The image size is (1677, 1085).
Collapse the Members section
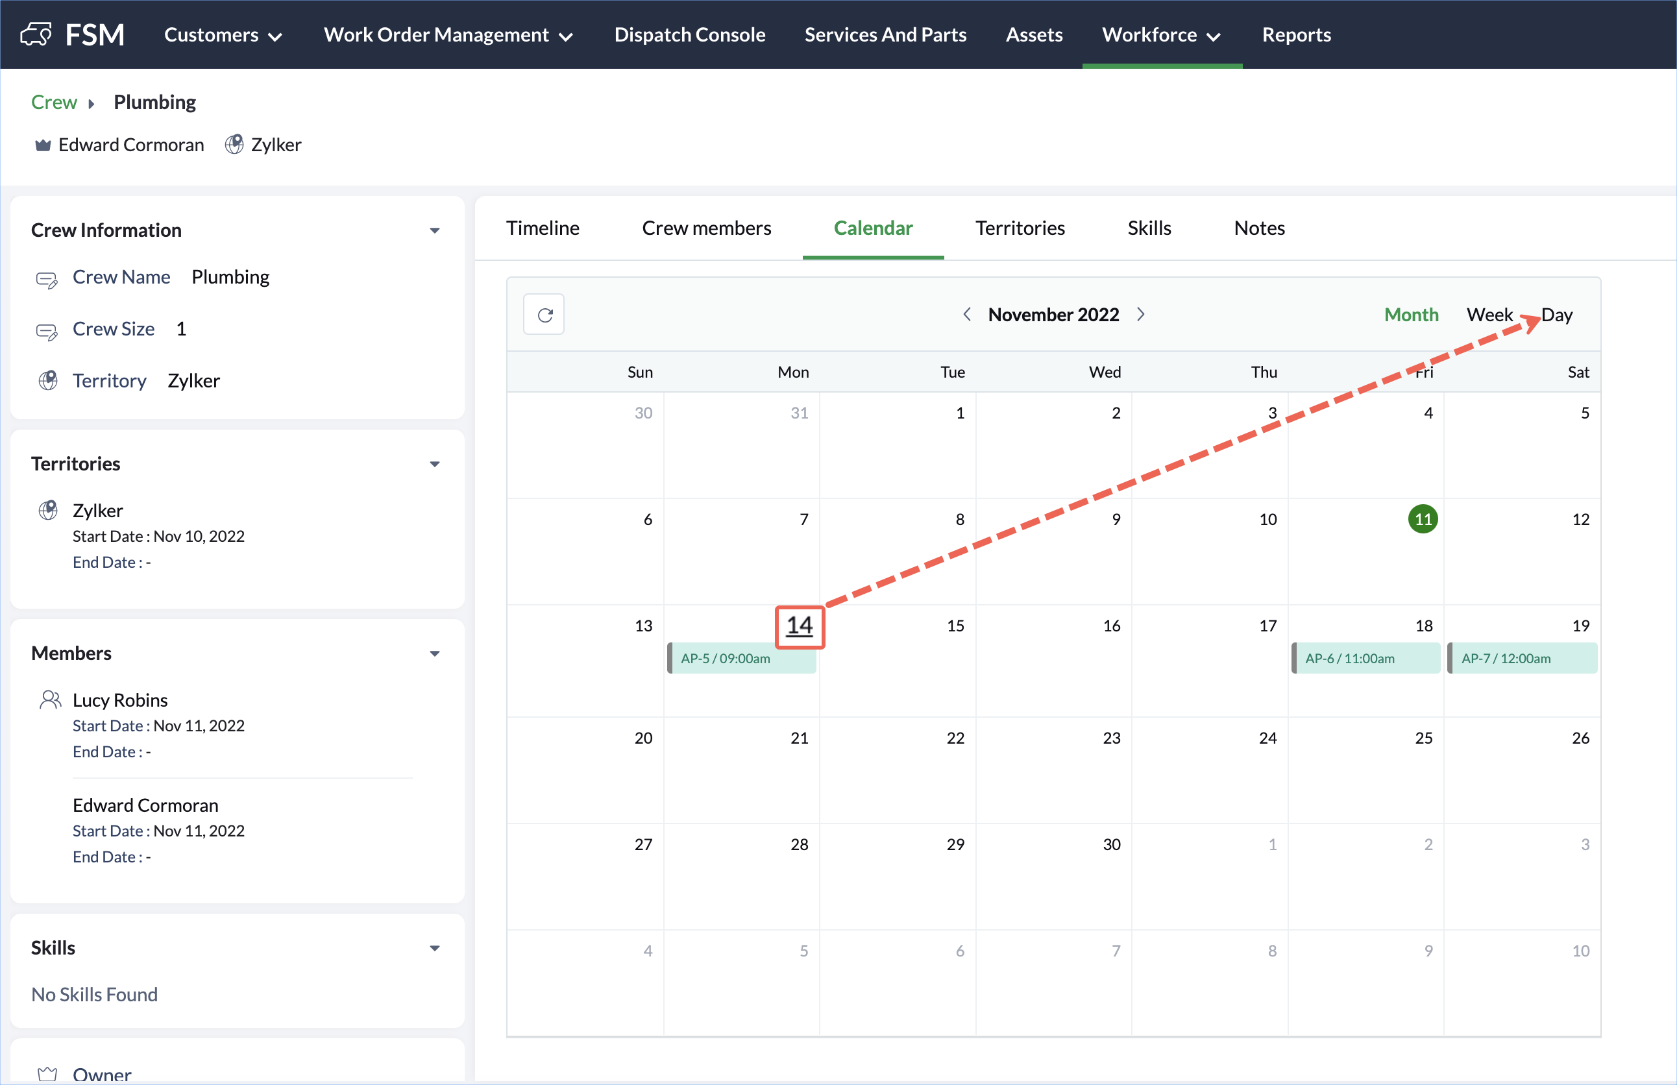(x=435, y=654)
